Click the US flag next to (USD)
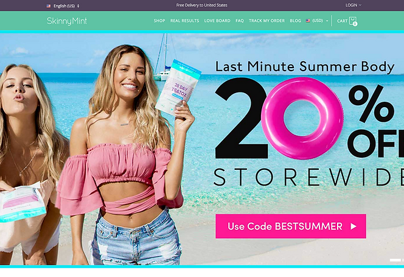Viewport: 404px width, 277px height. tap(308, 21)
